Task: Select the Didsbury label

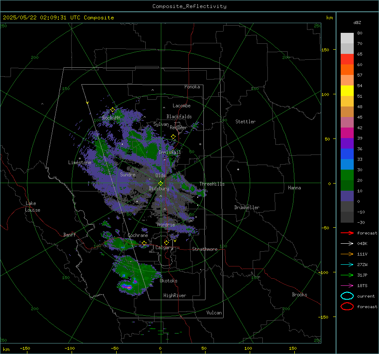Action: pyautogui.click(x=159, y=189)
